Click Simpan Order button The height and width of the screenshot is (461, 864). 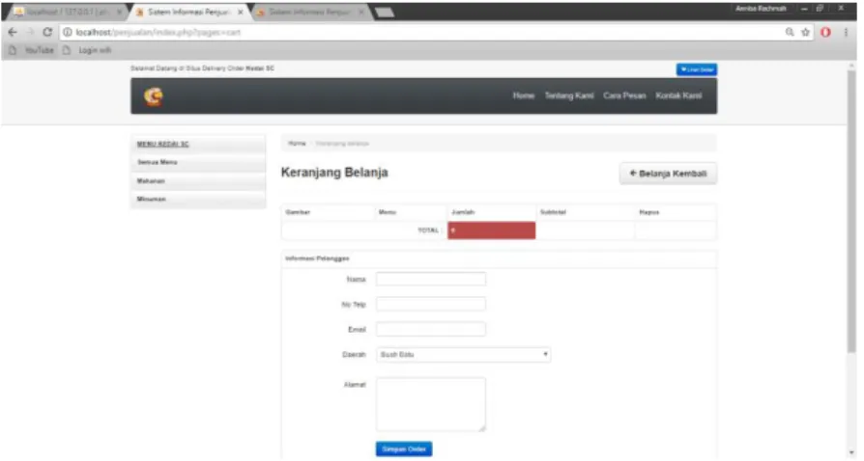[404, 449]
